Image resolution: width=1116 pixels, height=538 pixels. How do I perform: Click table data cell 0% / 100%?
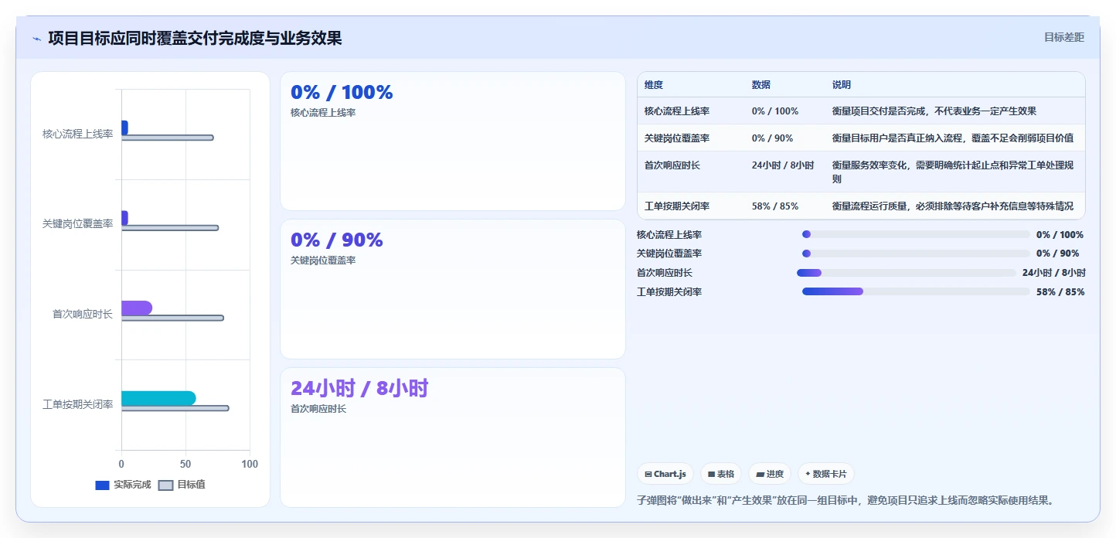point(775,111)
